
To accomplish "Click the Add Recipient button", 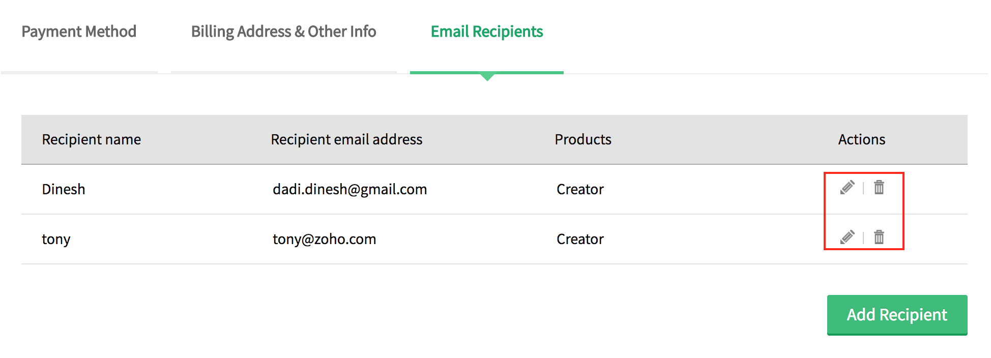I will coord(897,315).
